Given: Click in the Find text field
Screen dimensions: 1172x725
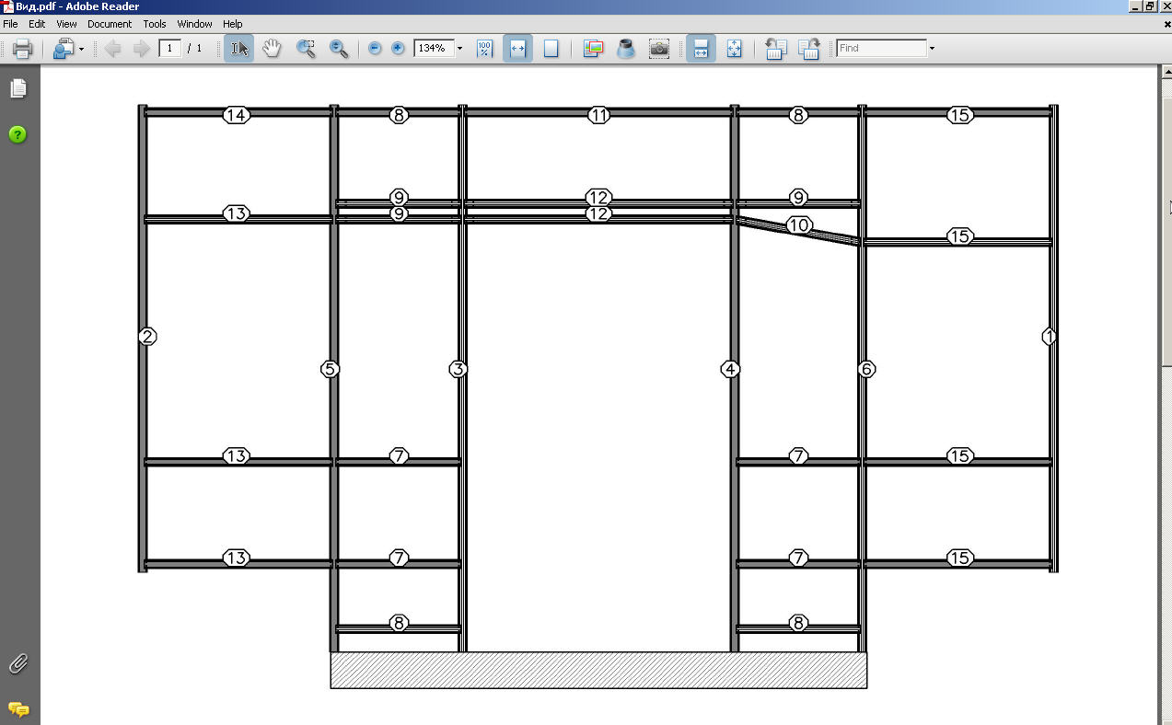Looking at the screenshot, I should [881, 48].
